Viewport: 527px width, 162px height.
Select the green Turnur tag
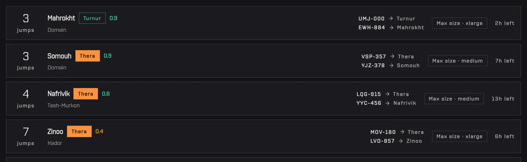point(92,18)
